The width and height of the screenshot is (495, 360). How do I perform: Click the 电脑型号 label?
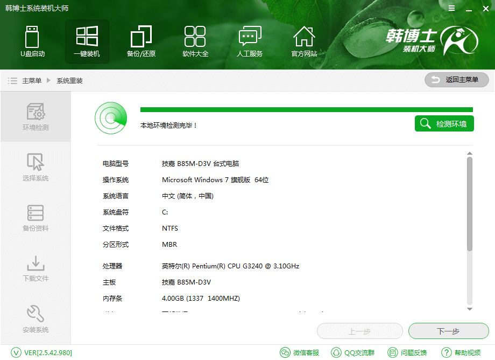[116, 164]
